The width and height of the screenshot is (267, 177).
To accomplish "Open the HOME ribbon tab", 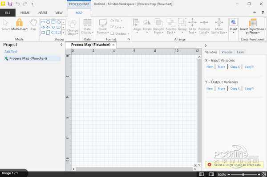I will coord(25,13).
